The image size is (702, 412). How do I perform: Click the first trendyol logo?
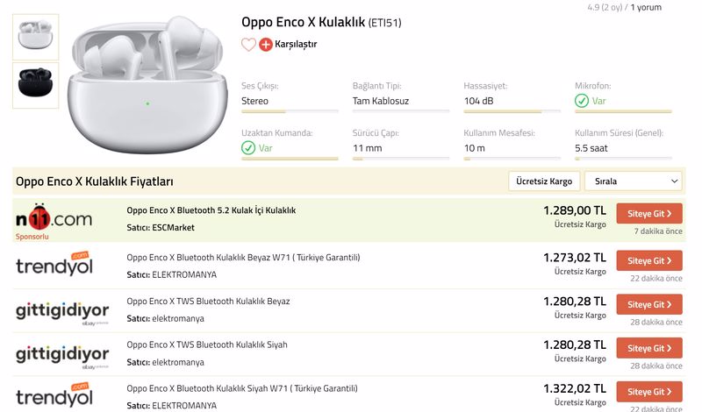coord(54,264)
